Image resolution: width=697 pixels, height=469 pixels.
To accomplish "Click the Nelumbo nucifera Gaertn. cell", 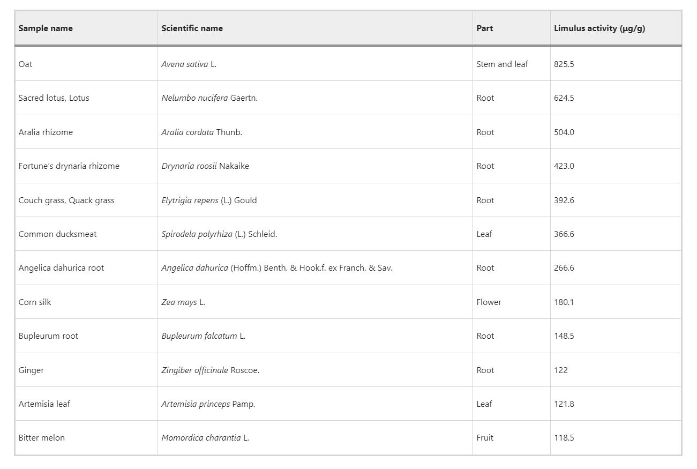I will [209, 98].
